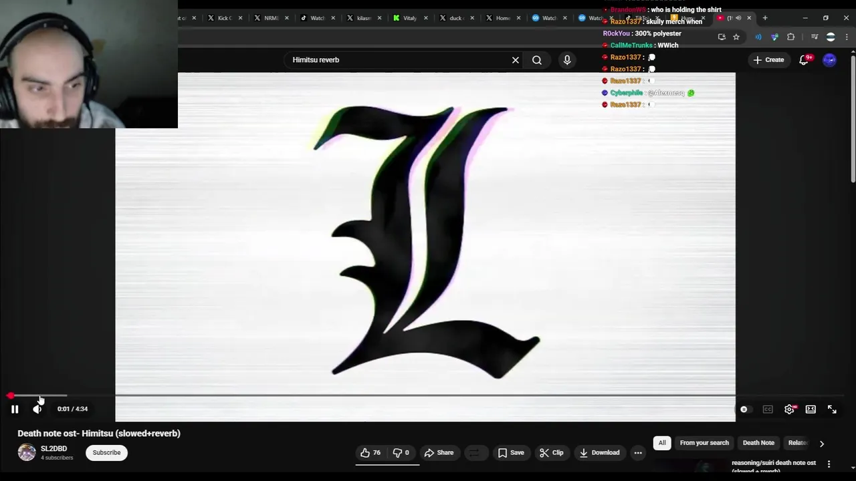Open YouTube notifications bell
856x481 pixels.
click(805, 60)
